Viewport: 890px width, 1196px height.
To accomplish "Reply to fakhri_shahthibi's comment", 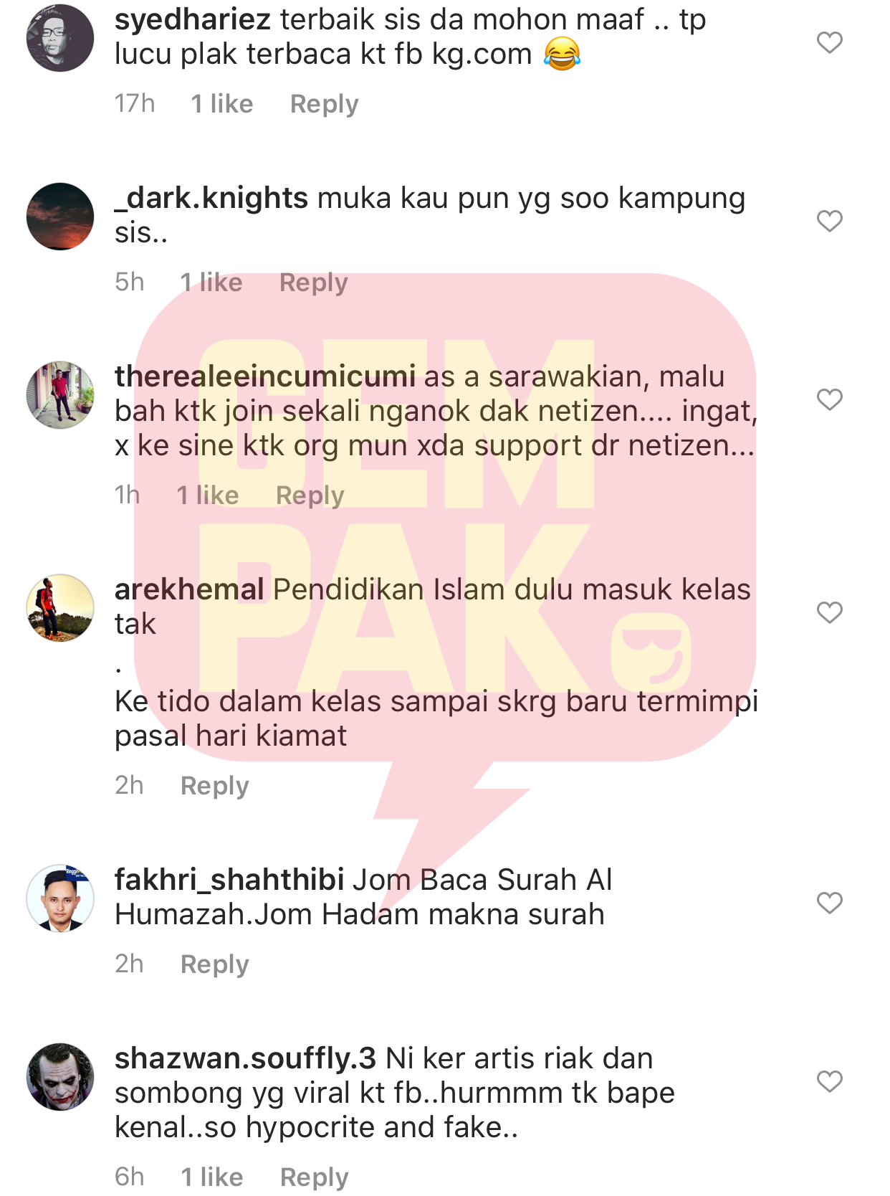I will 214,965.
